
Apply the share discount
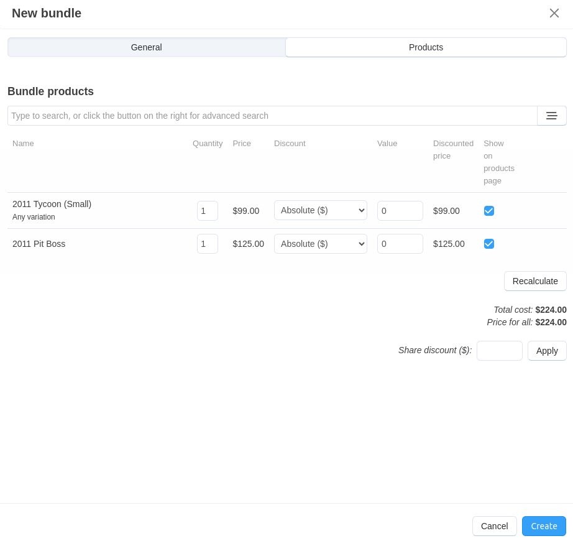(547, 351)
